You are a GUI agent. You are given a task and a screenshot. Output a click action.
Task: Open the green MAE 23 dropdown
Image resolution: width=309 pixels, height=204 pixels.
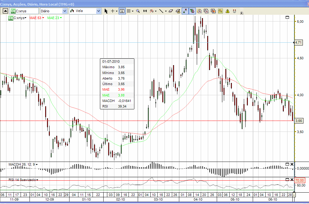click(x=61, y=18)
